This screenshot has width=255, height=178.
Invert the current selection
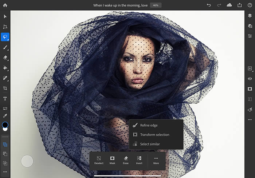pyautogui.click(x=139, y=160)
